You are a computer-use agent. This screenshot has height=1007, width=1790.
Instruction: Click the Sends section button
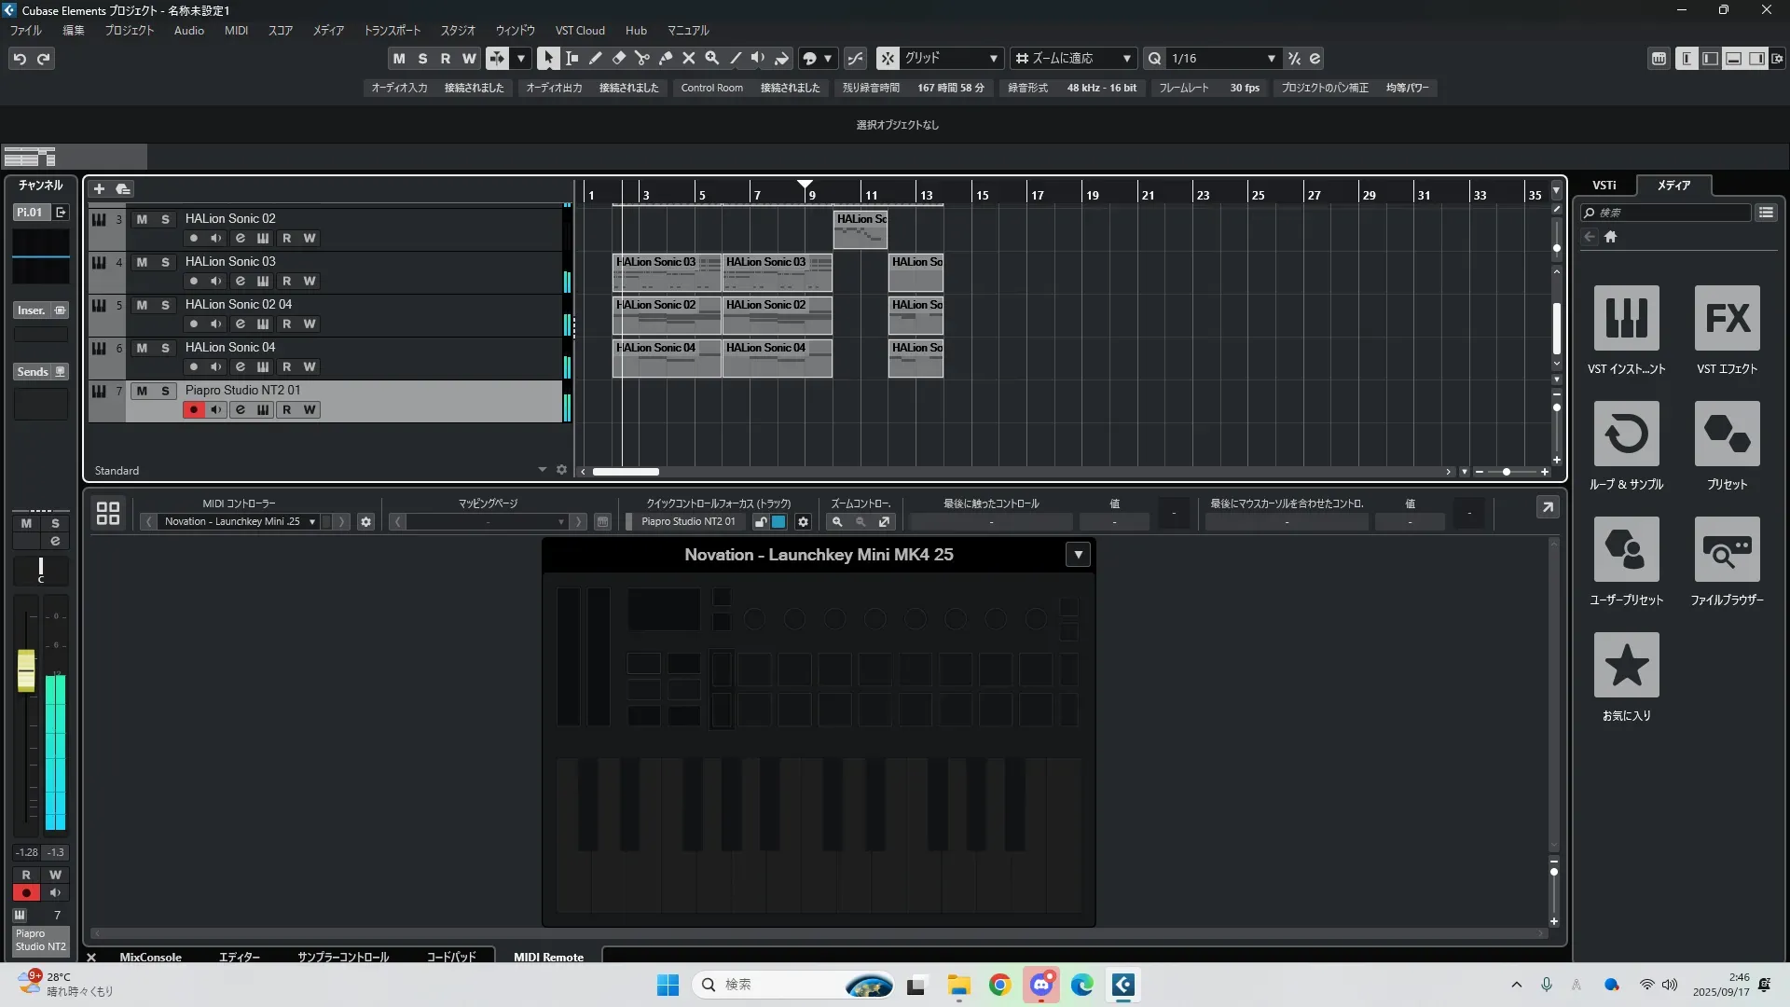coord(33,372)
